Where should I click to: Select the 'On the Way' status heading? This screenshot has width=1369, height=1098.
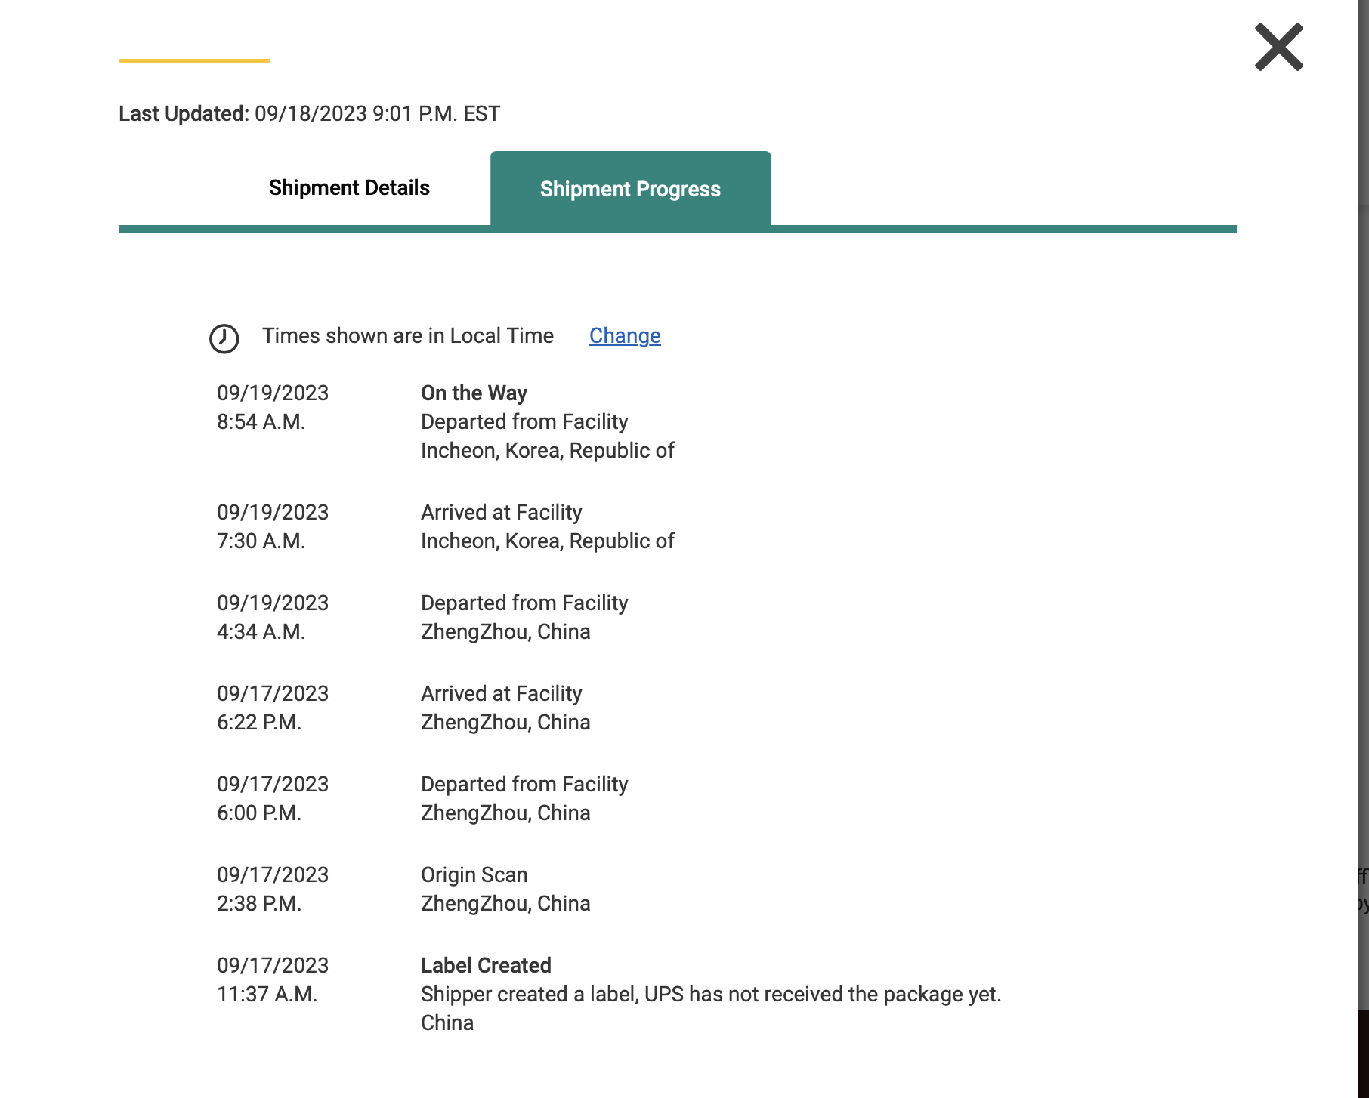(474, 393)
